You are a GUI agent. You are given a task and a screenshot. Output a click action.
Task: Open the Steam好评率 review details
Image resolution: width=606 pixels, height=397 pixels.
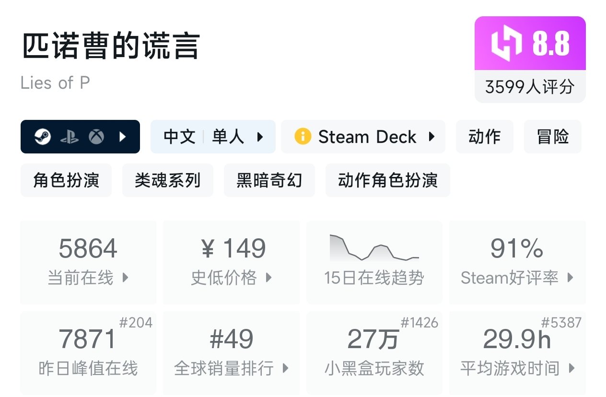pos(570,277)
